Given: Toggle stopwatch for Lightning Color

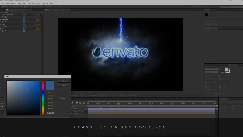Looking at the screenshot, I should pos(2,22).
